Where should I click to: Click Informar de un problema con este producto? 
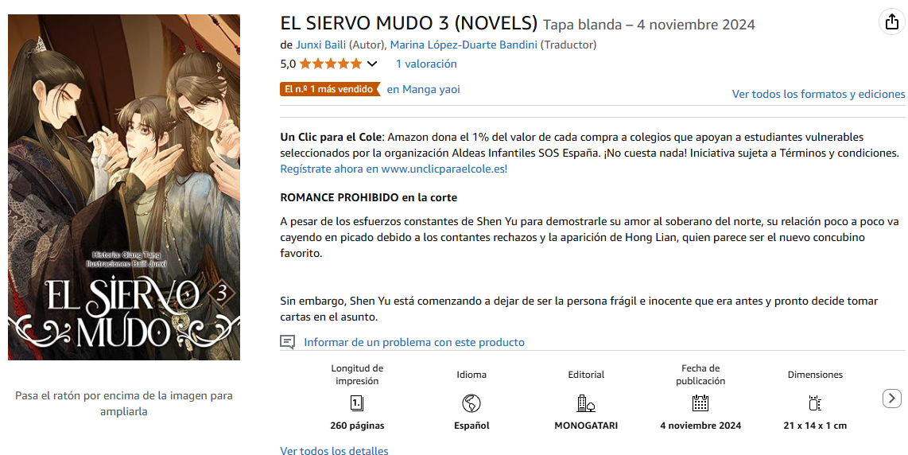(x=414, y=342)
